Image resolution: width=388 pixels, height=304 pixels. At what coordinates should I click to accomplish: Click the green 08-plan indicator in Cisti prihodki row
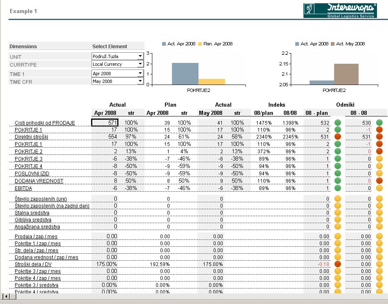tap(338, 123)
